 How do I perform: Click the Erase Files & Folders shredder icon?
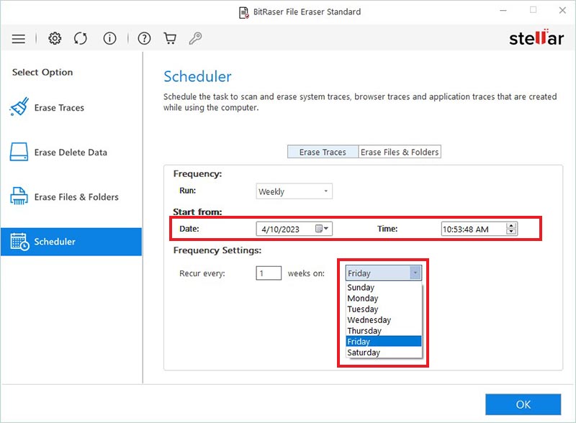coord(19,196)
